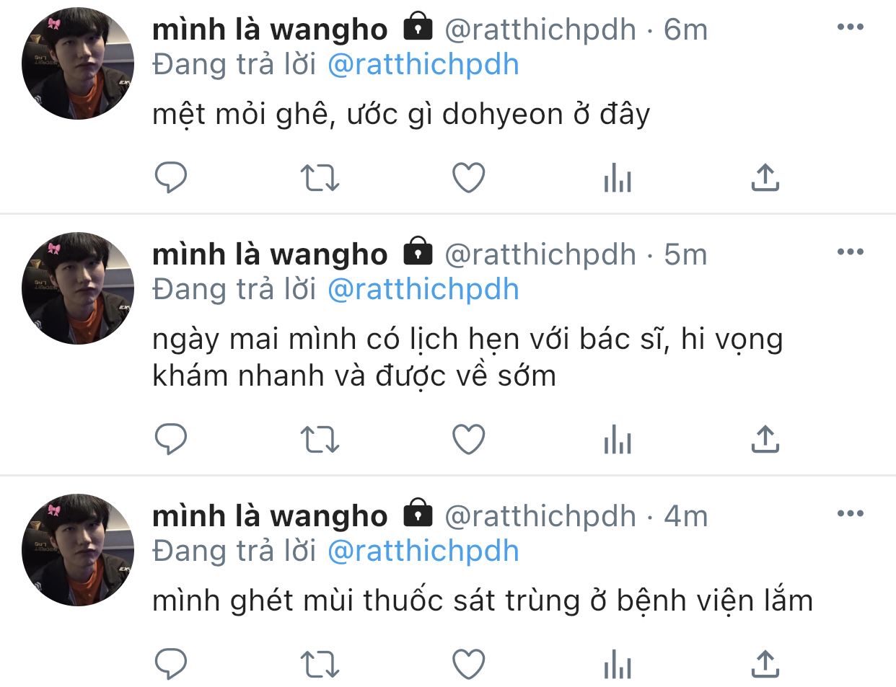Viewport: 896px width, 687px height.
Task: Open @ratthichpdh reply link in first tweet
Action: pyautogui.click(x=423, y=65)
